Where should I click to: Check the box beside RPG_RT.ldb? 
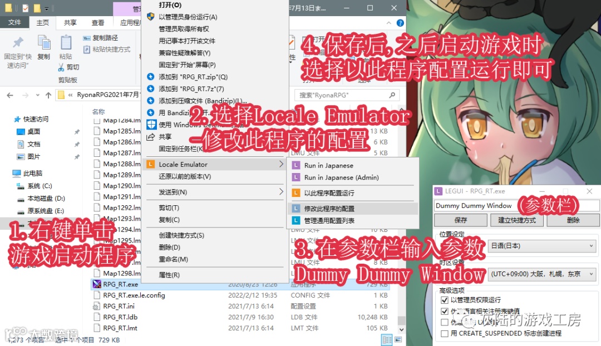pos(97,317)
